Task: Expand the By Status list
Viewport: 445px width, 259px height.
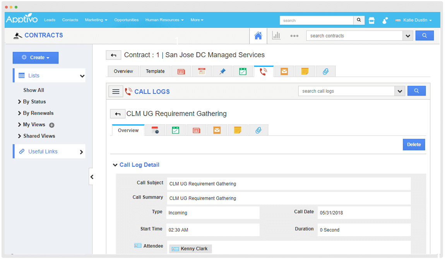Action: (34, 102)
